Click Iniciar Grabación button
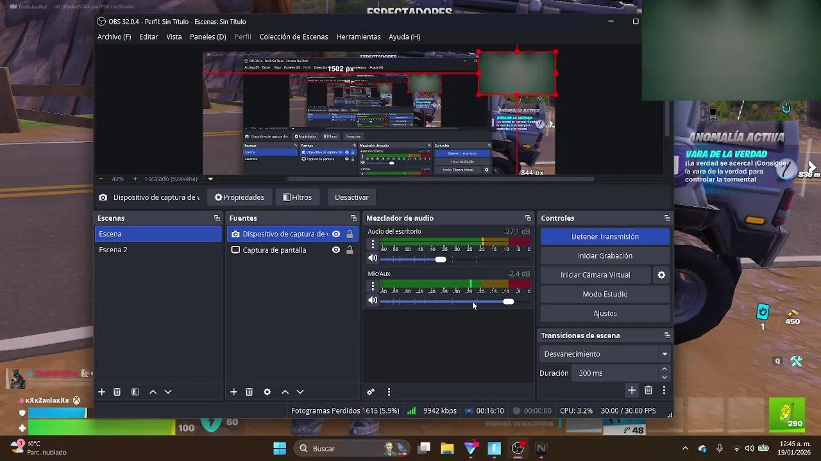Screen dimensions: 821x461 point(605,255)
